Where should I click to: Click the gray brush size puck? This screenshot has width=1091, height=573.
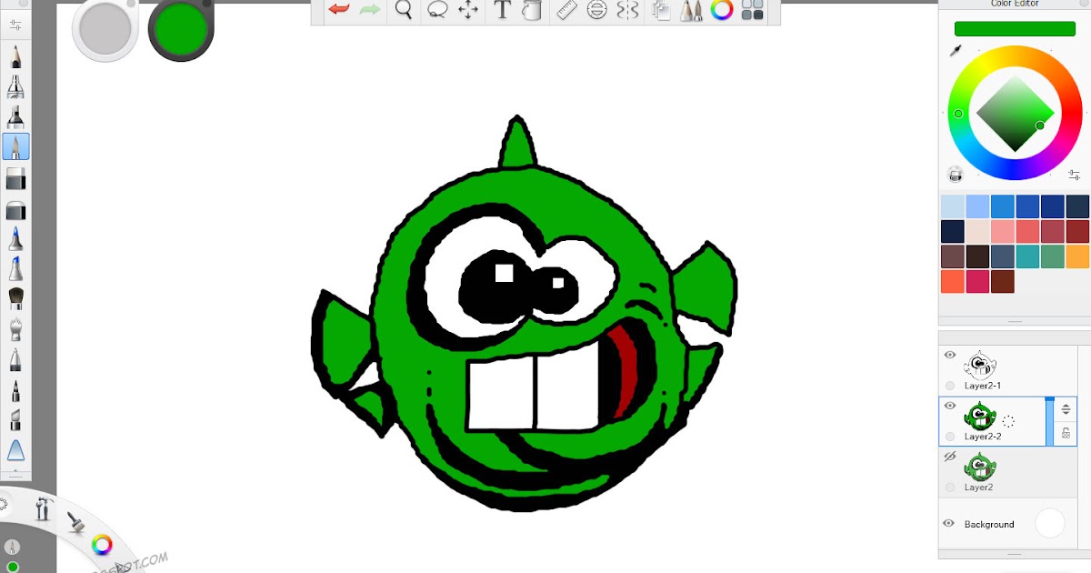click(x=105, y=30)
